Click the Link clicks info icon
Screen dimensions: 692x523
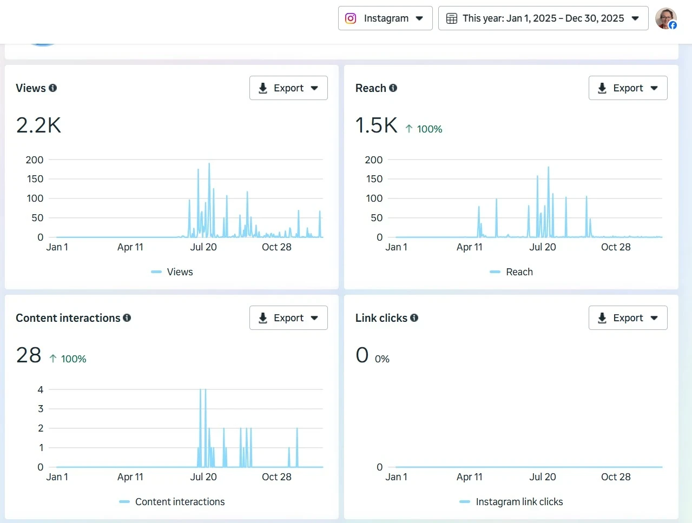[414, 318]
